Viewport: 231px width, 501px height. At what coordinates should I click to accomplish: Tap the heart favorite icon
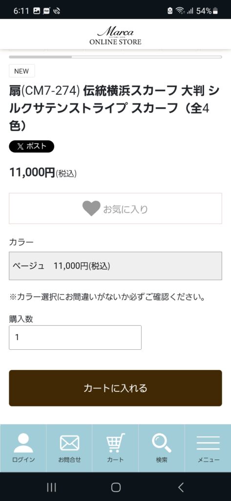[91, 208]
